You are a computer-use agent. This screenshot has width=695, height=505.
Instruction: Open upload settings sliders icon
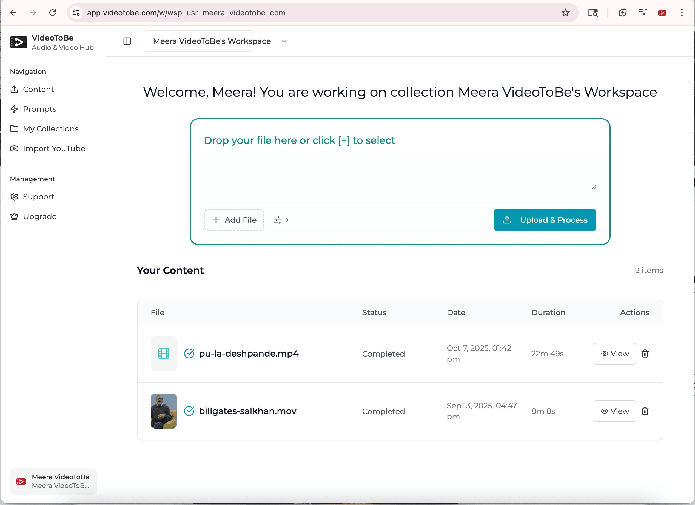[x=278, y=220]
